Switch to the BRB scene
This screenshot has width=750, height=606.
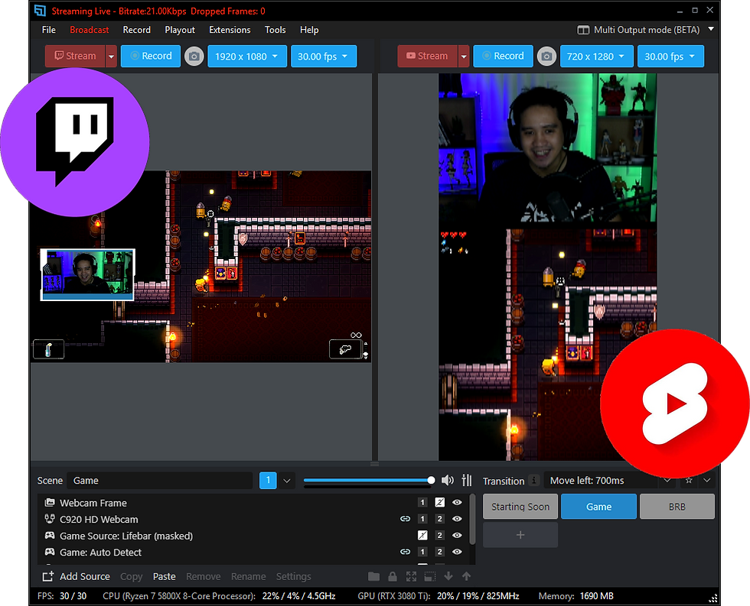point(677,506)
